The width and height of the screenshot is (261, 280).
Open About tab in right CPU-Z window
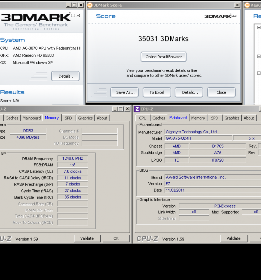pos(249,118)
